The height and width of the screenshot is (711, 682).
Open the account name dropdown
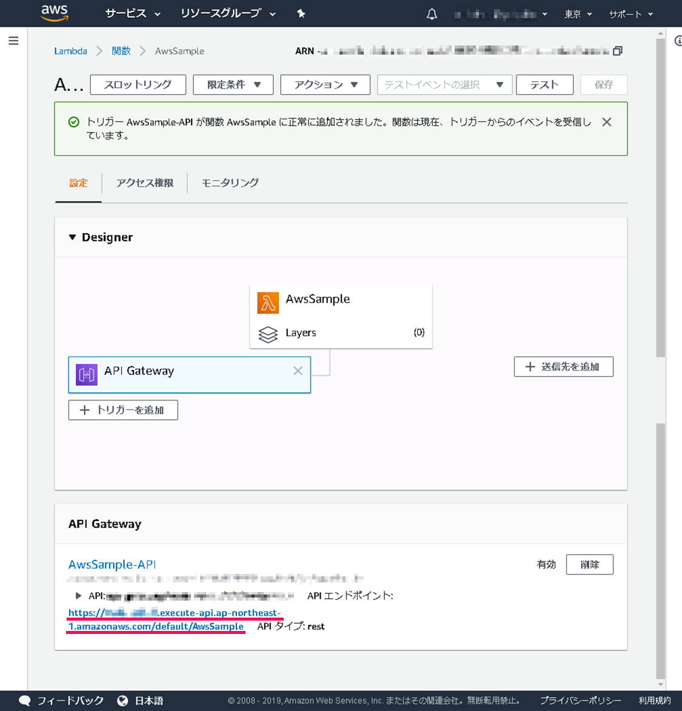coord(501,15)
